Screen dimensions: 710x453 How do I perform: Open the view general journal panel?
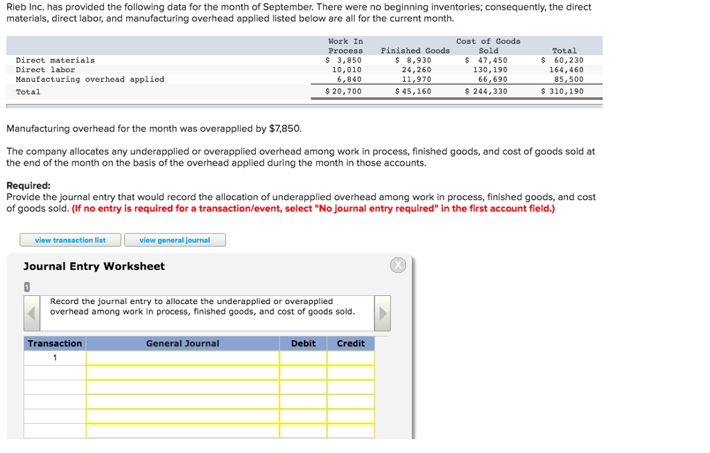[x=175, y=240]
